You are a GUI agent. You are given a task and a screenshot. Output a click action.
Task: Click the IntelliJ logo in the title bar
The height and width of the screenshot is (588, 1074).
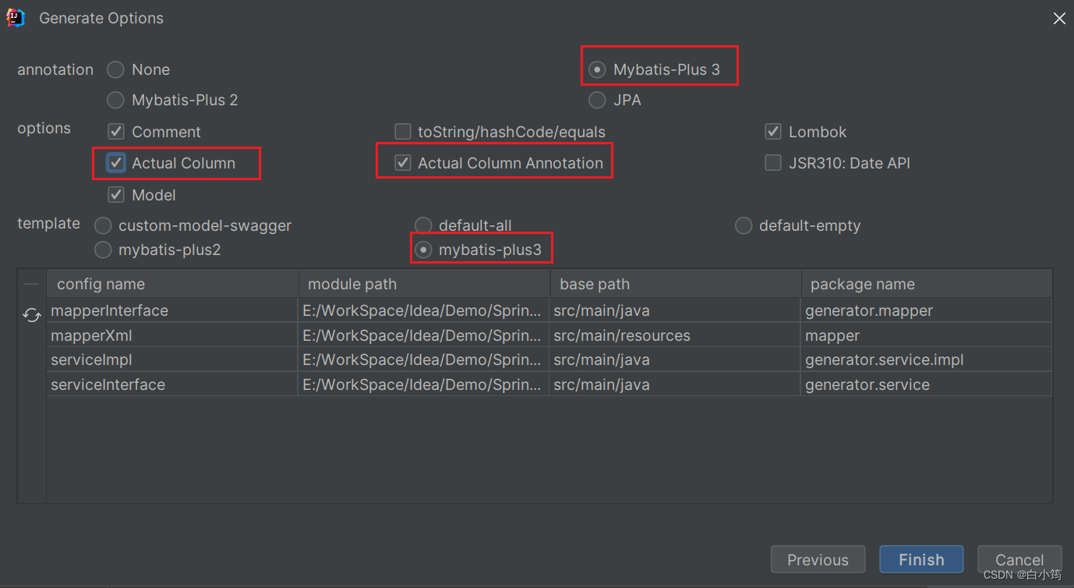[16, 17]
